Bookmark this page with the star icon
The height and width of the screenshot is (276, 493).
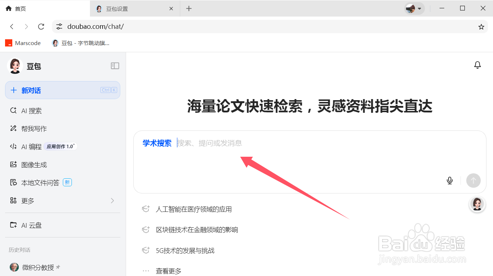click(x=481, y=27)
